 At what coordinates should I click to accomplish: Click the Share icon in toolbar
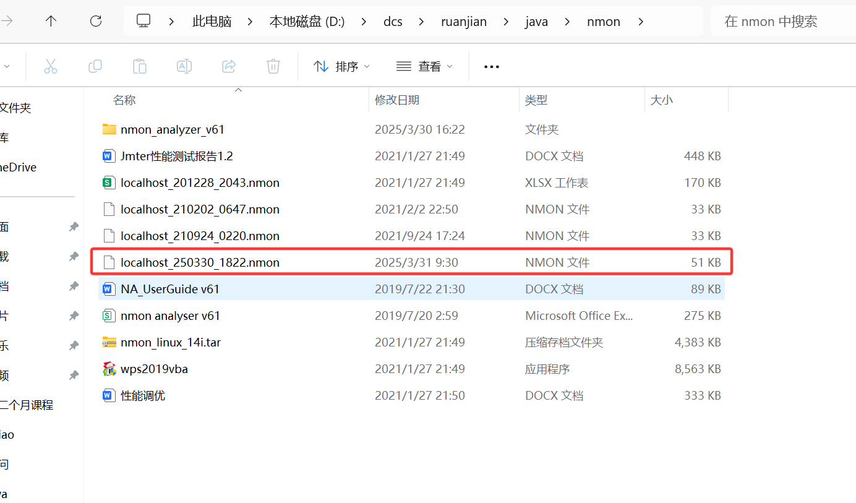click(229, 66)
